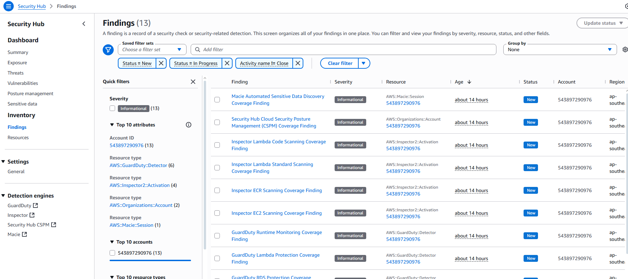628x279 pixels.
Task: Click the Add filter search field
Action: point(344,49)
